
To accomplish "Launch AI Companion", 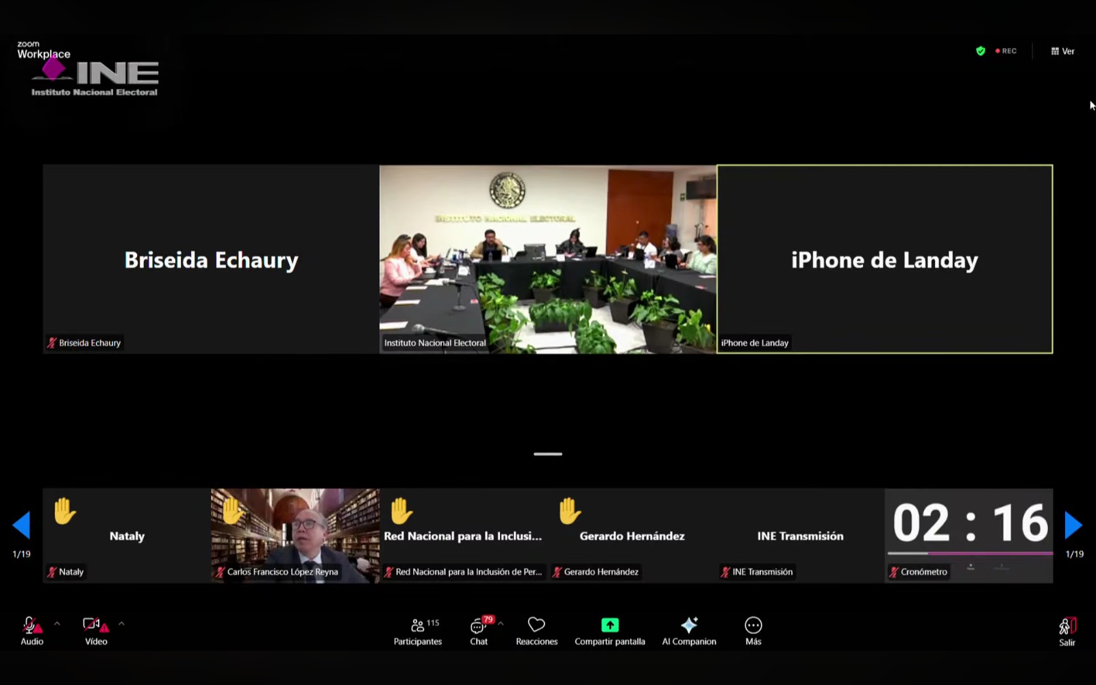I will pyautogui.click(x=689, y=630).
